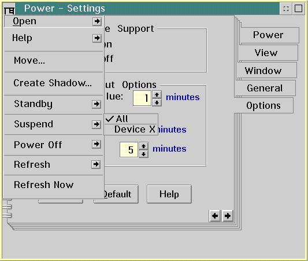Screen dimensions: 308x261
Task: Click the Refresh Now menu item
Action: [x=53, y=185]
